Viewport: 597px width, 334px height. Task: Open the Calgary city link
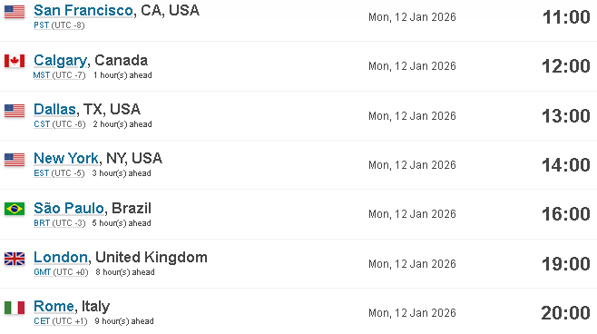pos(60,60)
